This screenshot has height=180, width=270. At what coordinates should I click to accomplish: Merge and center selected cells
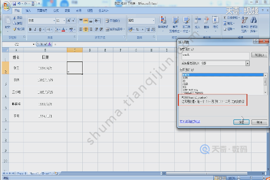coord(114,29)
